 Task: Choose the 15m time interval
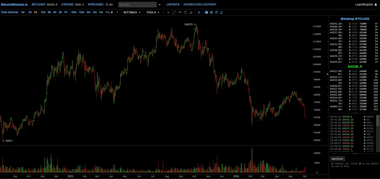(82, 12)
